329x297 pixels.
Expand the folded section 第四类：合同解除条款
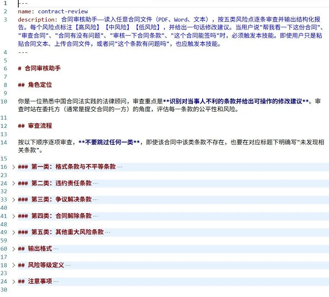(x=14, y=216)
